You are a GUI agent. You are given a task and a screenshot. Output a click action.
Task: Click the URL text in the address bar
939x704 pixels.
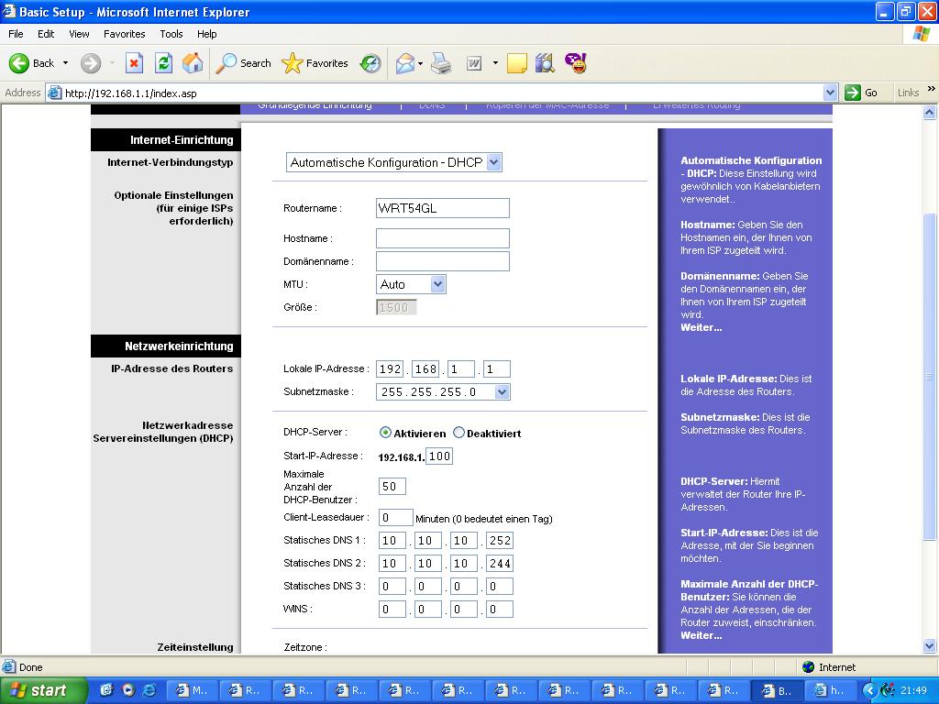tap(130, 93)
